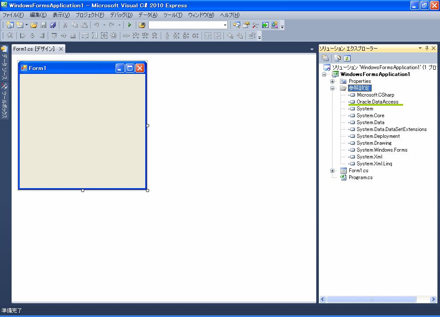Click the Bring to Front layout icon

(230, 36)
